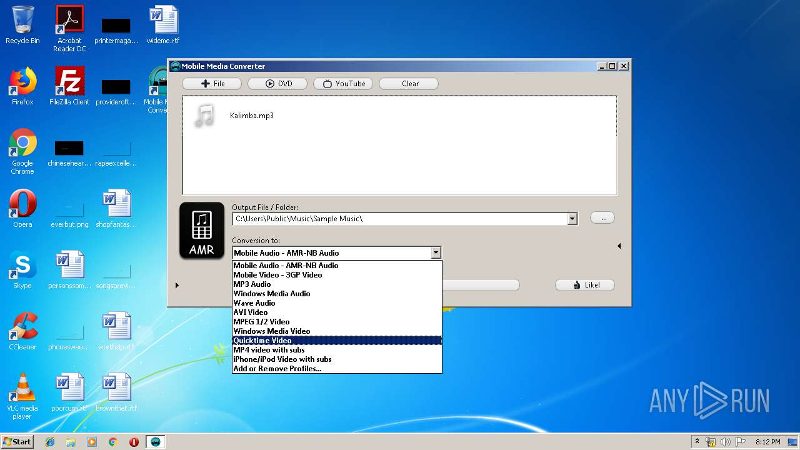Choose Wave Audio profile
Viewport: 800px width, 450px height.
coord(337,303)
